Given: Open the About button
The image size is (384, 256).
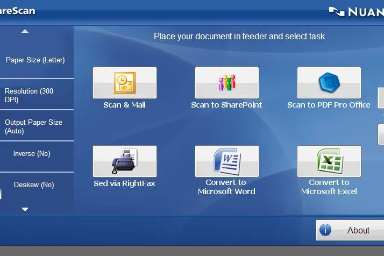Looking at the screenshot, I should 350,230.
